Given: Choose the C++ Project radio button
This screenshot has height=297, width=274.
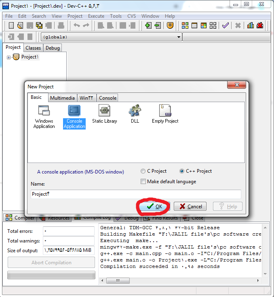Looking at the screenshot, I should click(x=182, y=171).
